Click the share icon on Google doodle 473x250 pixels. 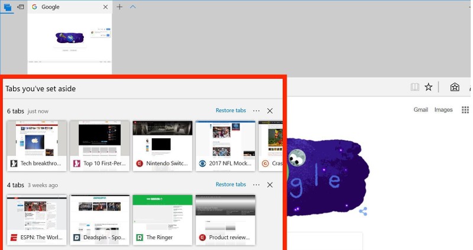click(x=363, y=211)
